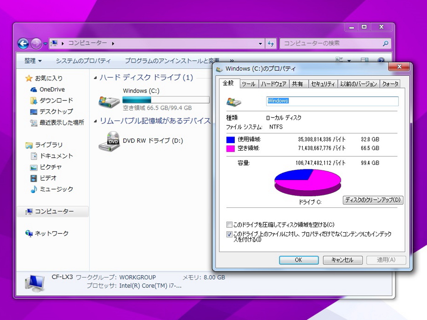Minimize the Explorer window

(x=352, y=27)
